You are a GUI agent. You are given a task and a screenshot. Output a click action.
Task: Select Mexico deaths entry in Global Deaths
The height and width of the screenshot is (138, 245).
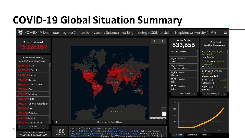pos(183,74)
